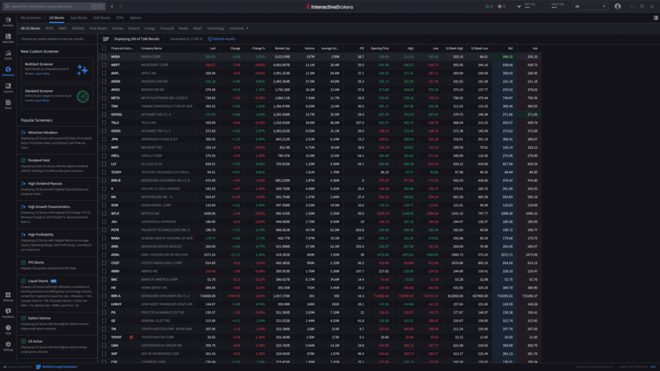The image size is (660, 371).
Task: Check the NVDA row checkbox
Action: pos(104,57)
